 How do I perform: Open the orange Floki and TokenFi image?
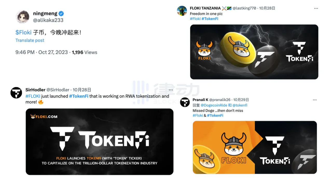[x=255, y=147]
